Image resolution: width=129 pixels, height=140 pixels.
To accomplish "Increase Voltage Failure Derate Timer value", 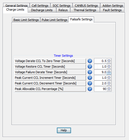I will (x=109, y=71).
